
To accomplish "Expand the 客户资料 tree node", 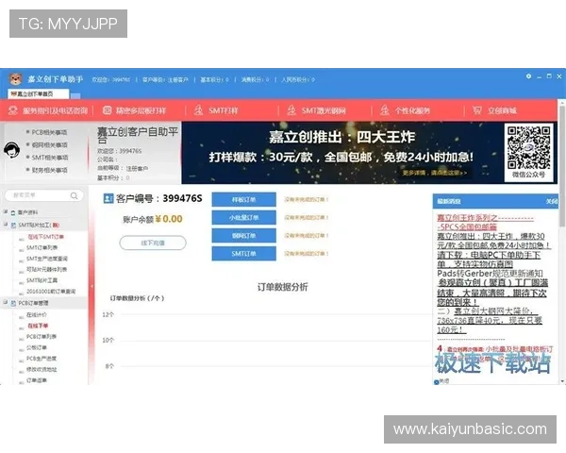I will [6, 211].
